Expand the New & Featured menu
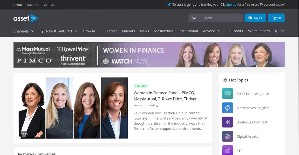Viewport: 299px width, 155px height. (x=59, y=31)
